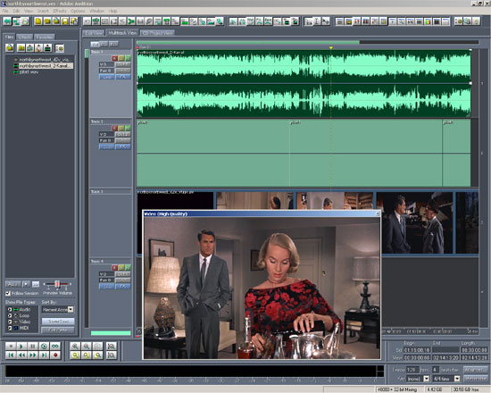
Task: Click Zoom Out Full Both Axis icon
Action: click(97, 346)
